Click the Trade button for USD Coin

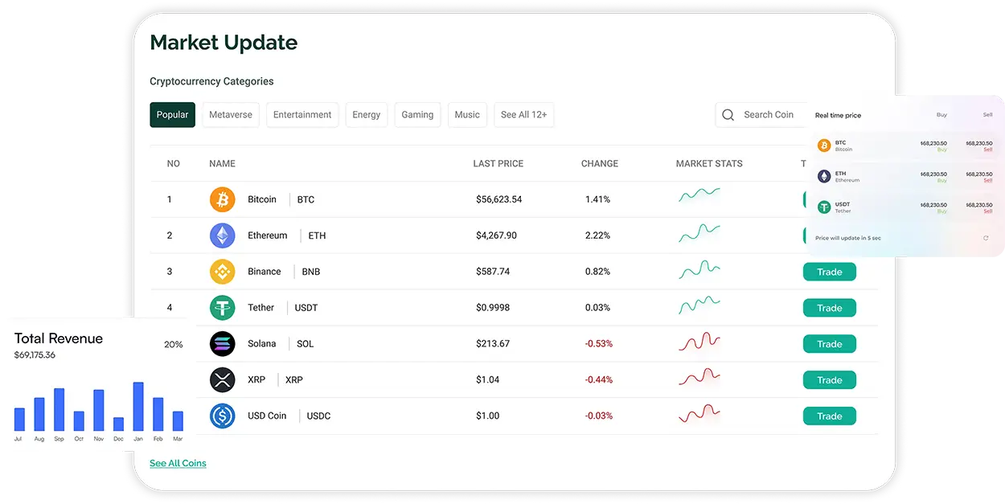[830, 416]
